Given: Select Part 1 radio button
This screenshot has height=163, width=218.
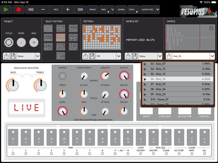Looking at the screenshot, I should pos(13,153).
